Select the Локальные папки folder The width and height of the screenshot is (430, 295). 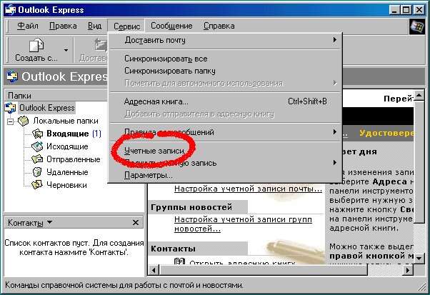click(66, 121)
